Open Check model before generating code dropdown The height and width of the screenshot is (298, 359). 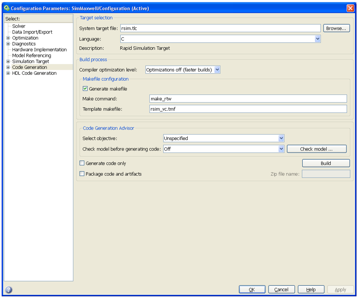(281, 149)
